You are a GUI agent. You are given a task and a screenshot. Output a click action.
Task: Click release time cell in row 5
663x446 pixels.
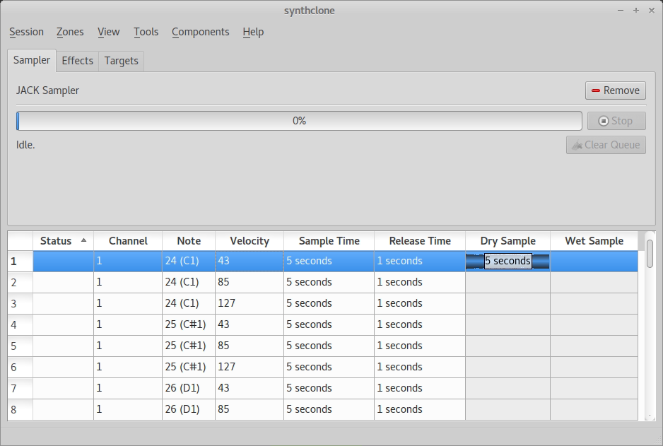click(x=420, y=346)
